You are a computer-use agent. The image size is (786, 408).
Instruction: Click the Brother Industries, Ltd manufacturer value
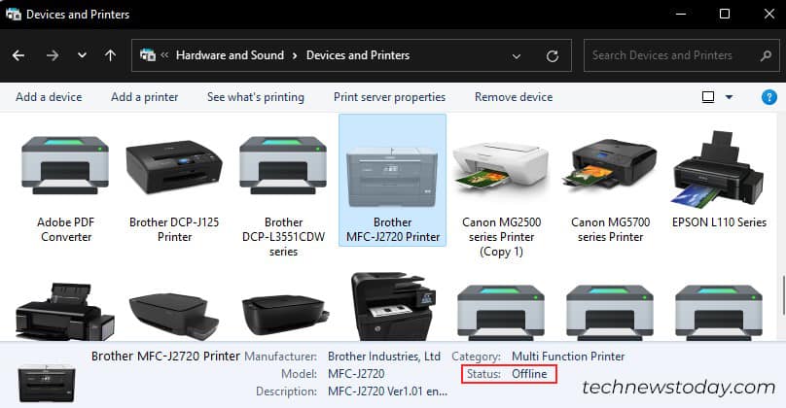point(384,357)
